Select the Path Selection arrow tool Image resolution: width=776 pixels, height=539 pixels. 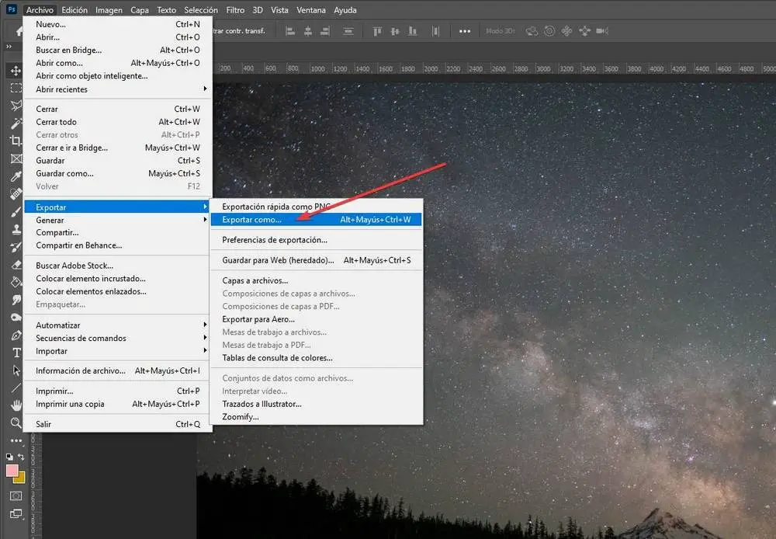tap(16, 370)
